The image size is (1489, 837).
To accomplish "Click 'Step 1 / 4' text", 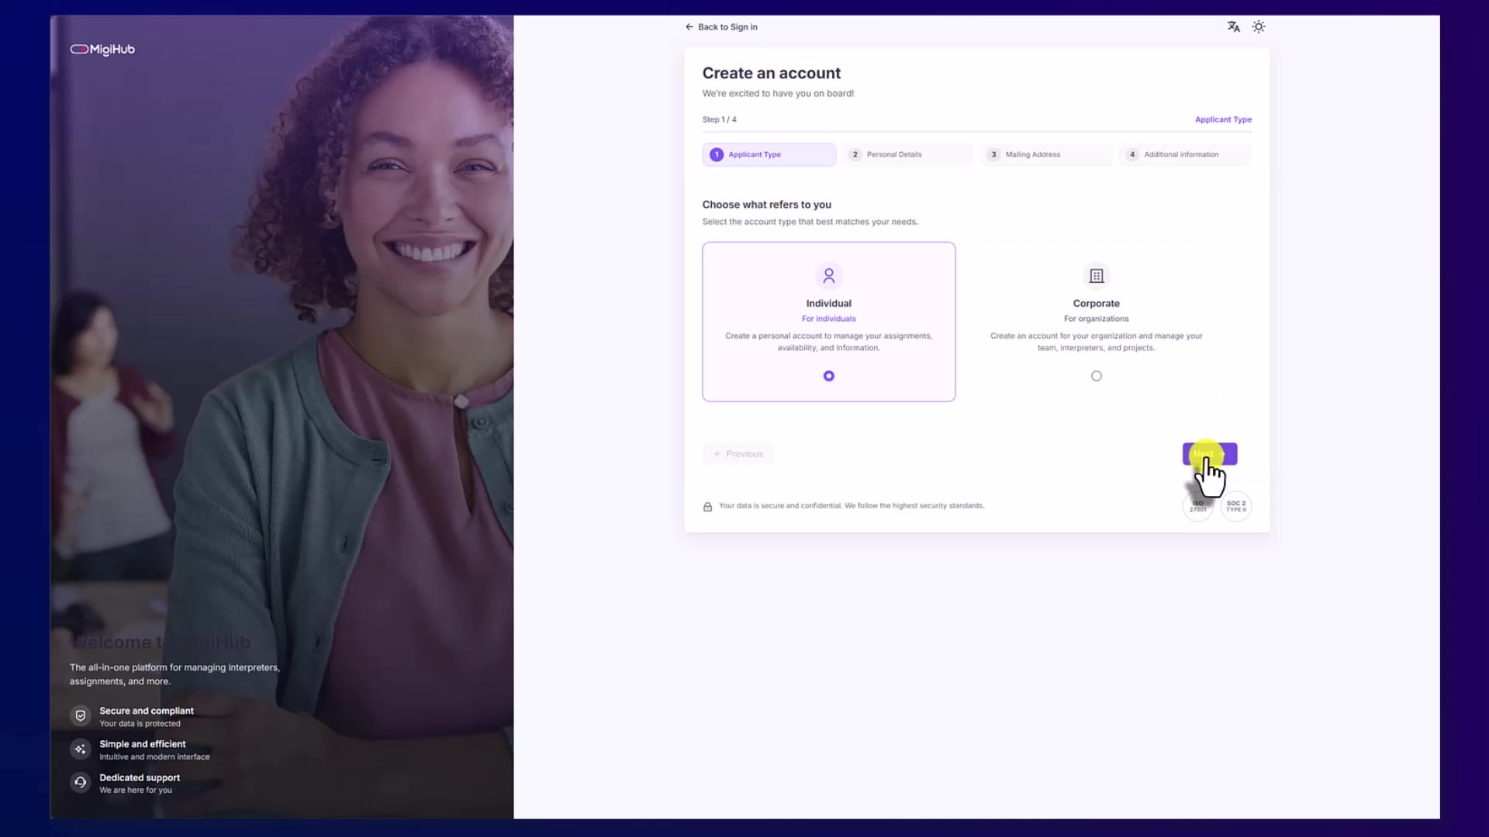I will point(719,119).
